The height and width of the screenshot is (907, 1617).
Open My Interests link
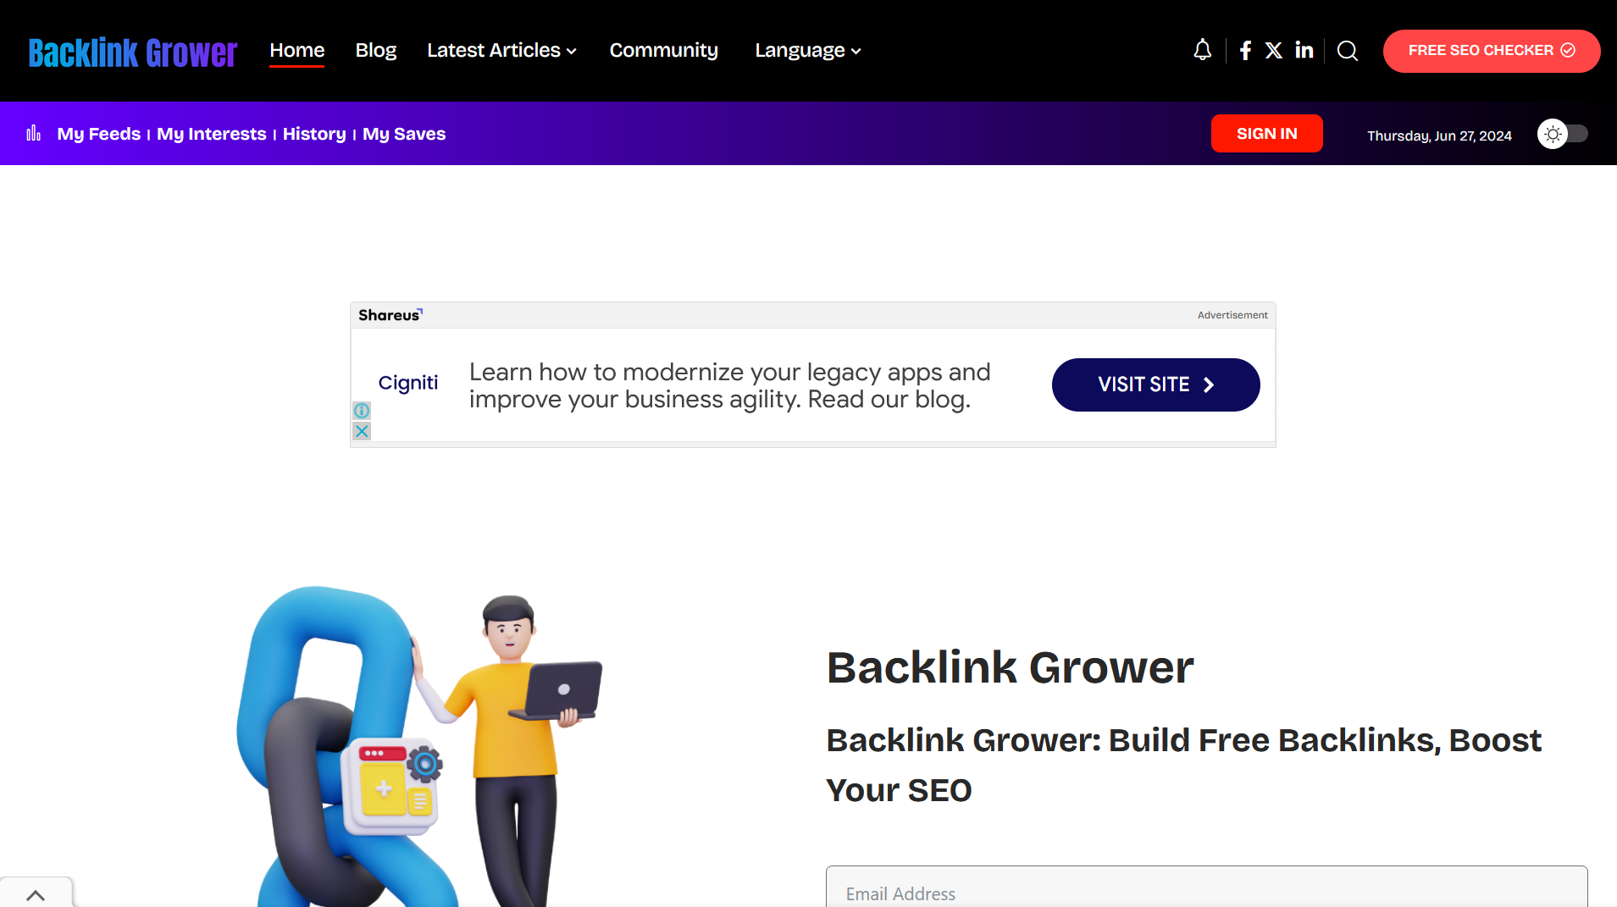(212, 134)
